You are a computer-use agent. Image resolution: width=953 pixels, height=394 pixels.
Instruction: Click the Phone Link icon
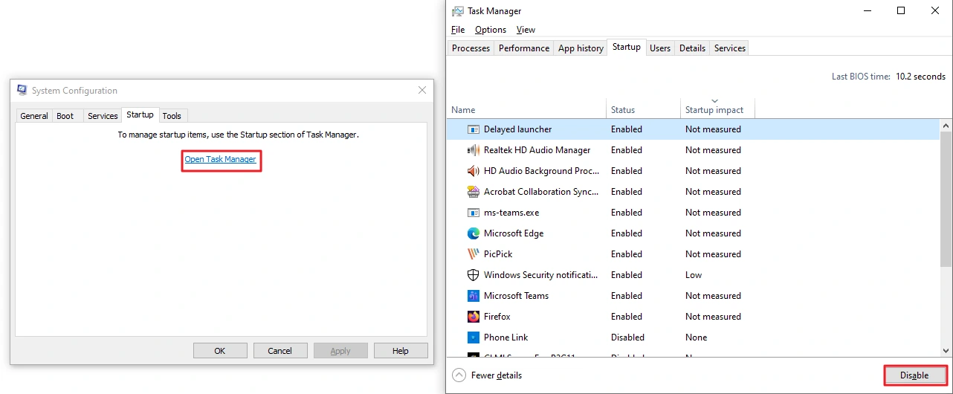[473, 338]
